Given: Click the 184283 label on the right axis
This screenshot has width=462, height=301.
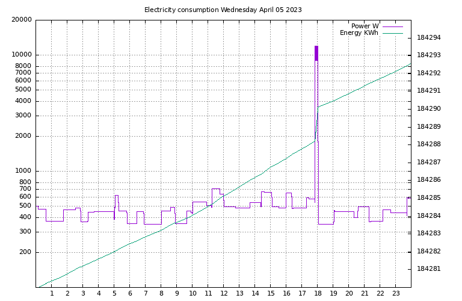Looking at the screenshot, I should (429, 233).
